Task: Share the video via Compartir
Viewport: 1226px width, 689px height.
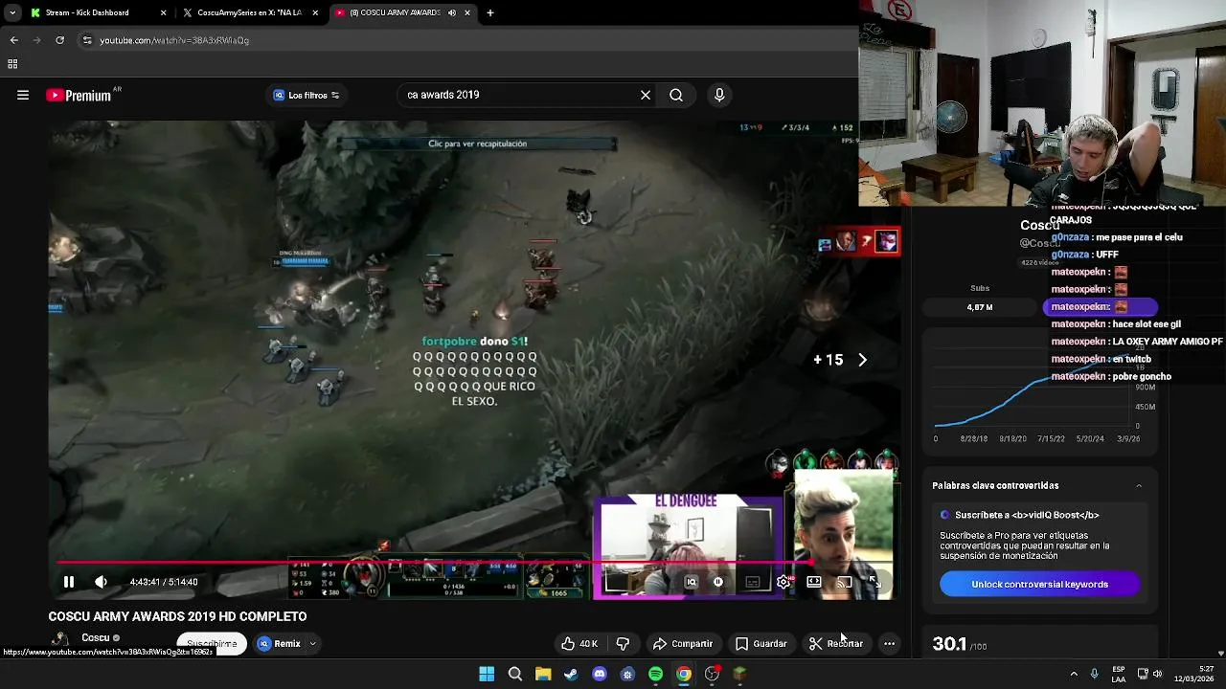Action: point(683,644)
